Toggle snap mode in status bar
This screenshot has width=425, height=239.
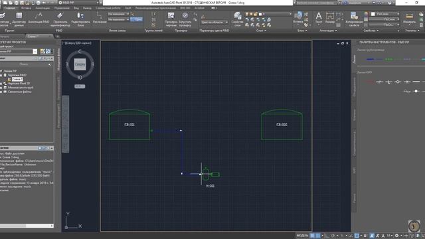point(318,236)
